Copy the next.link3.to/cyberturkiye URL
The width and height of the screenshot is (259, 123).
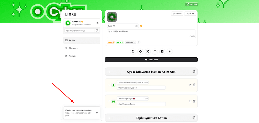pos(97,30)
